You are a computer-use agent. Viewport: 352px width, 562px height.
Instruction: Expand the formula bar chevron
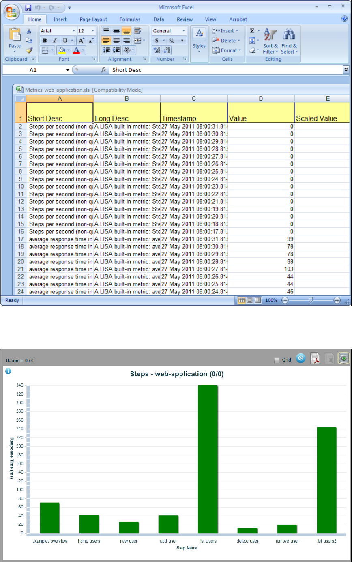click(x=346, y=70)
